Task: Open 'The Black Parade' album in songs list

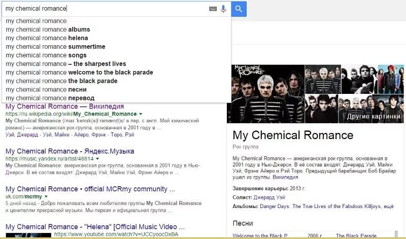Action: coord(356,236)
